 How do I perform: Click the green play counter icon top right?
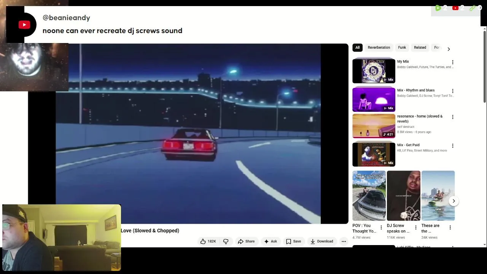438,8
